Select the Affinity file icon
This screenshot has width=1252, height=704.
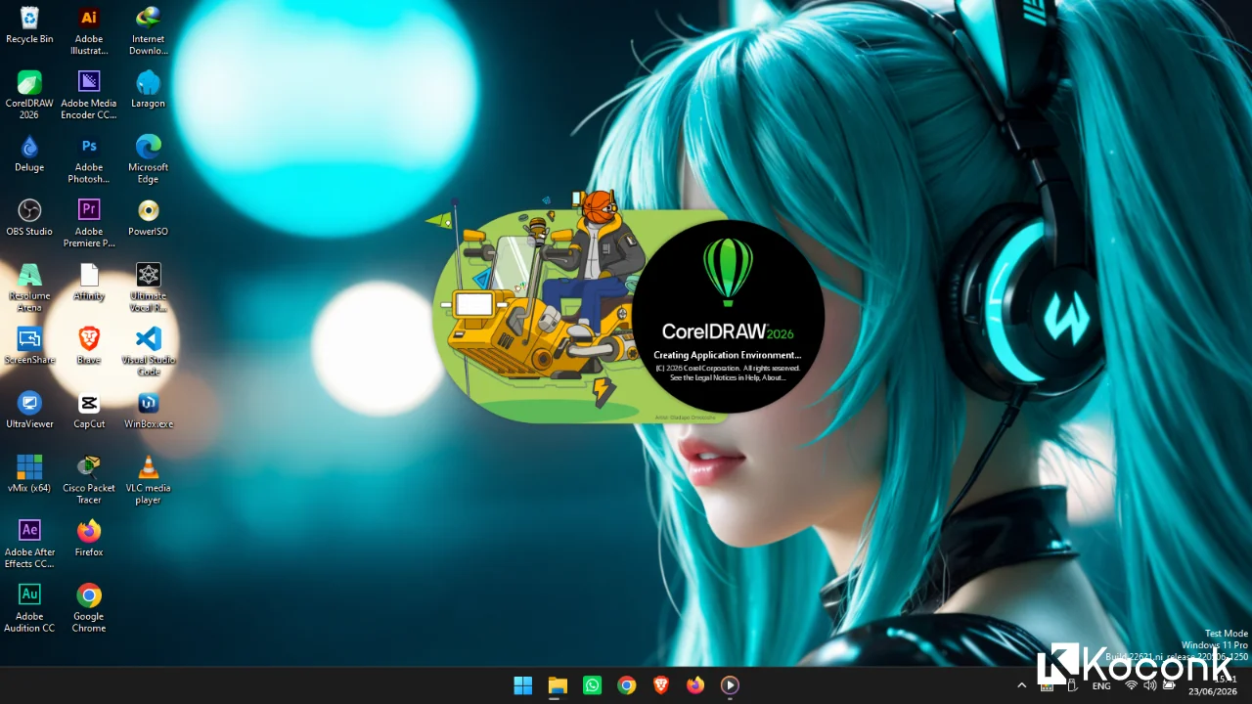pos(89,283)
